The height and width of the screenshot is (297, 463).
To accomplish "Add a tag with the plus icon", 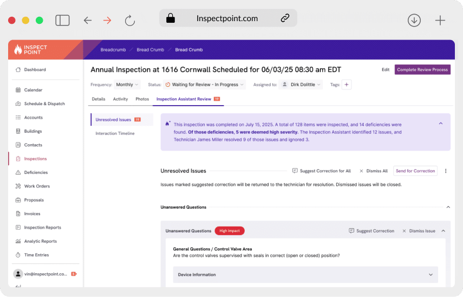I will [347, 85].
